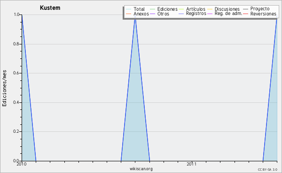Click the Proyecto legend color line
Viewport: 282px width, 173px height.
[x=245, y=9]
